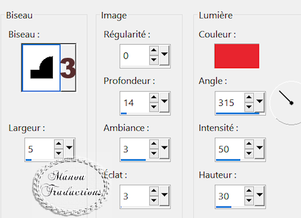301x218 pixels.
Task: Increase Intensité with the up arrow
Action: coord(249,143)
